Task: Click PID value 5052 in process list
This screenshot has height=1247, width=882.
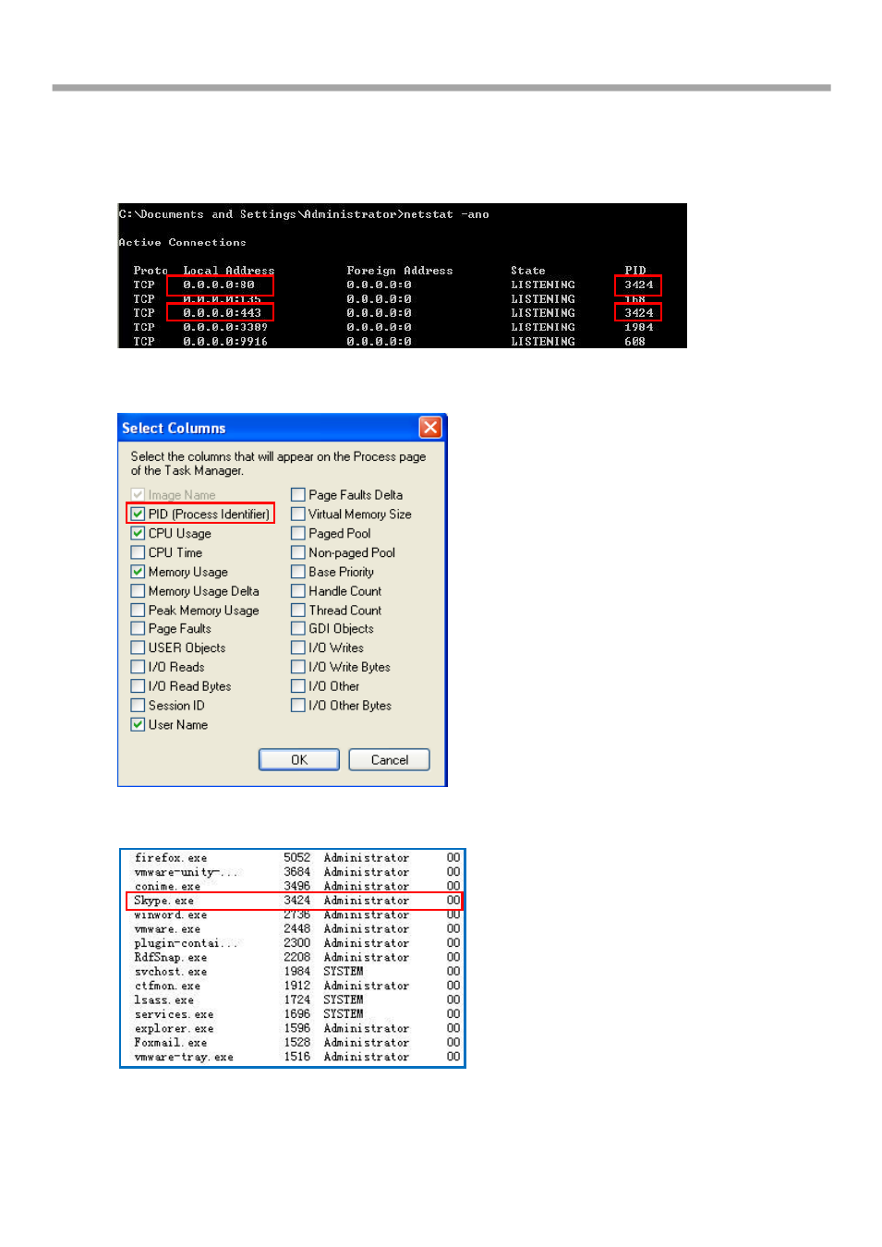Action: [296, 857]
